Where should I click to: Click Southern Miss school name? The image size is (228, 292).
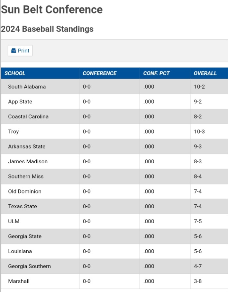pyautogui.click(x=26, y=176)
